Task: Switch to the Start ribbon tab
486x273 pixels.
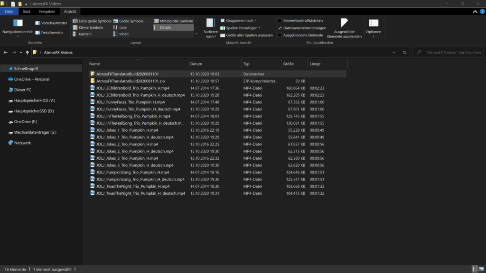Action: [x=27, y=11]
